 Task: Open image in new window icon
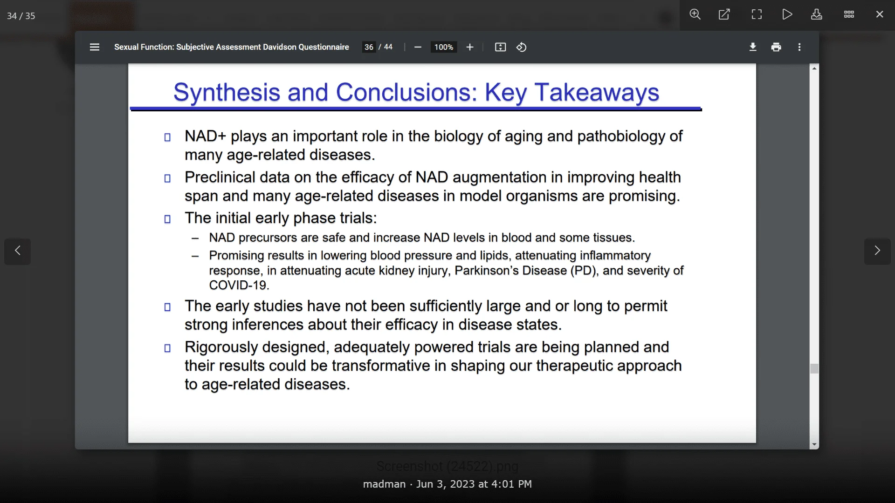(724, 14)
